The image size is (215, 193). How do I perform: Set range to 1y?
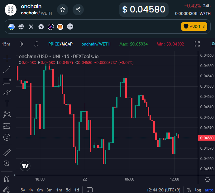[x=31, y=190]
